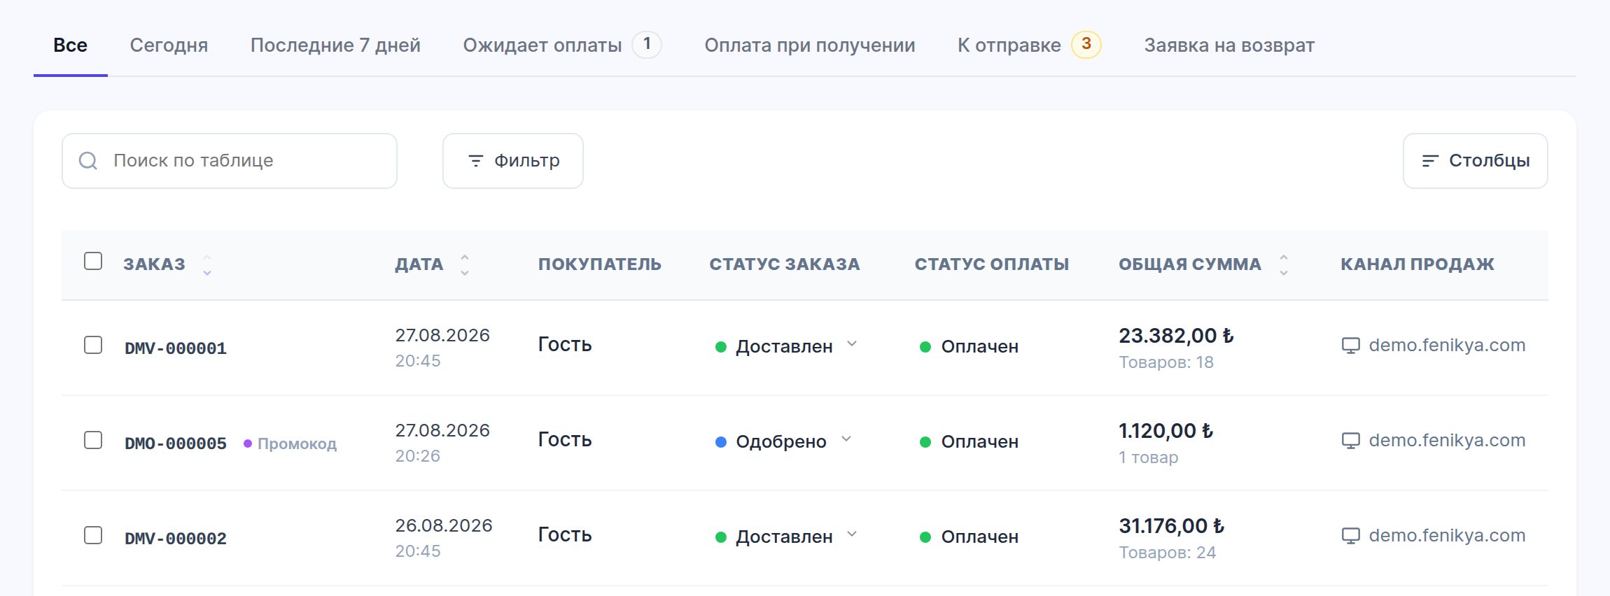Toggle the select-all orders checkbox
1610x596 pixels.
93,261
